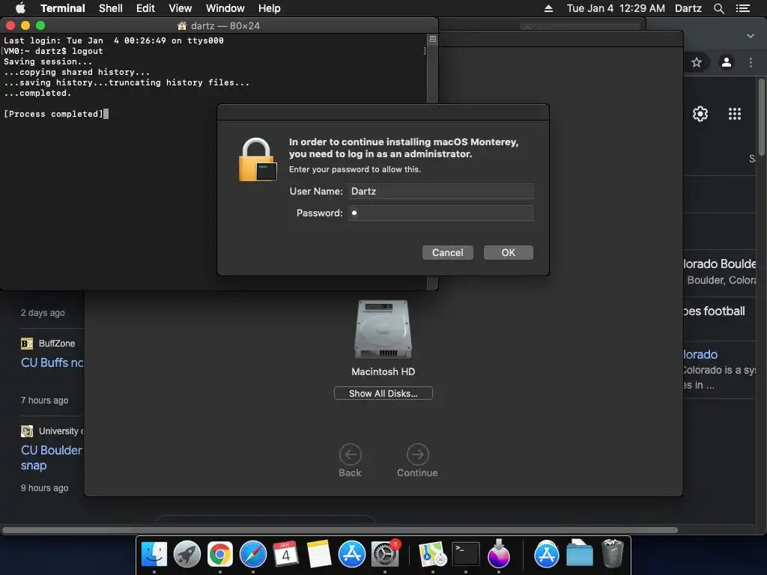Open the Window menu
The image size is (767, 575).
point(225,8)
